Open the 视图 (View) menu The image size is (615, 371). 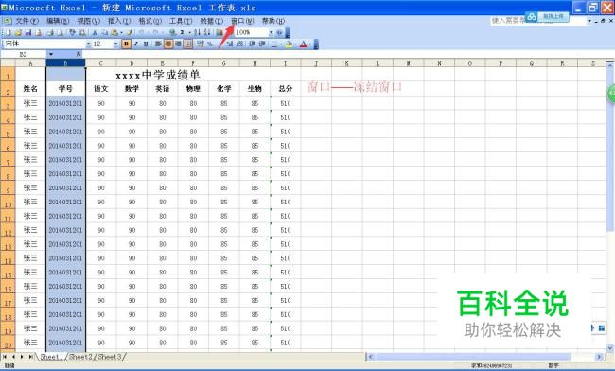pyautogui.click(x=88, y=21)
